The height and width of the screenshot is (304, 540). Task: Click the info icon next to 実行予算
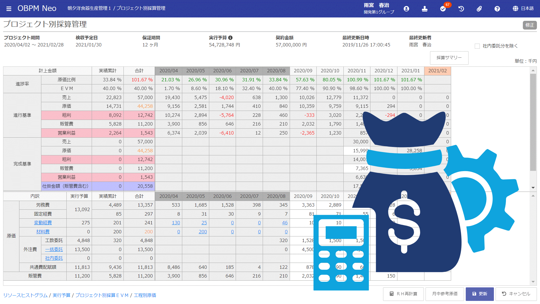[x=230, y=38]
